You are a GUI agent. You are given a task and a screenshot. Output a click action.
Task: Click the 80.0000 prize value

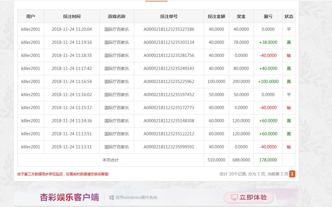pos(241,69)
